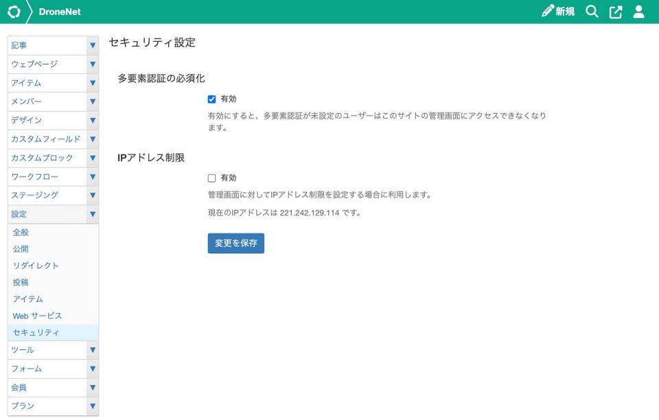Expand the ツール menu arrow
The height and width of the screenshot is (420, 659).
(x=93, y=350)
